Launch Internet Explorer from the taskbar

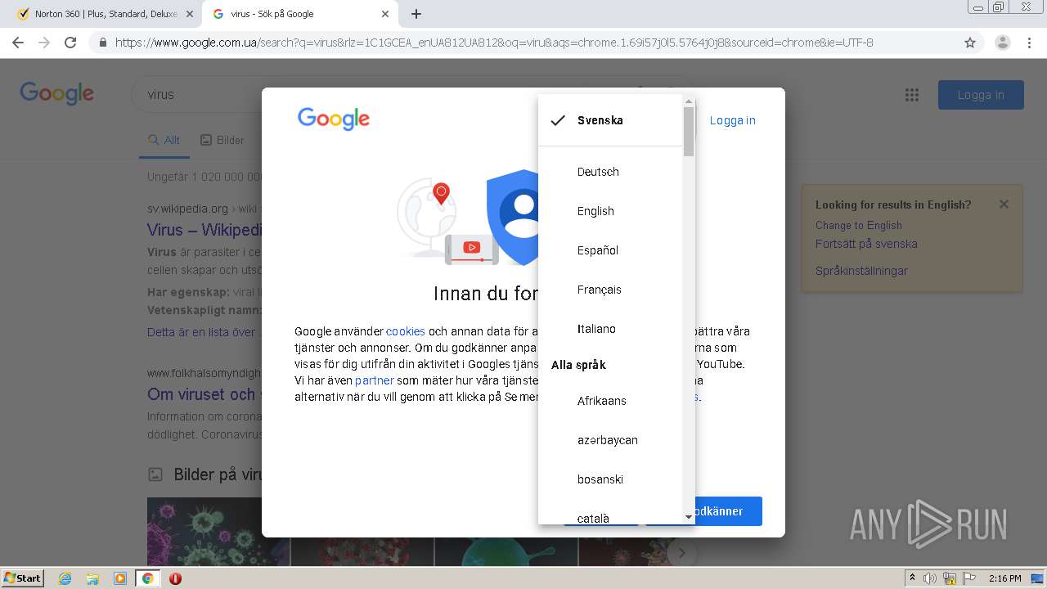coord(65,578)
